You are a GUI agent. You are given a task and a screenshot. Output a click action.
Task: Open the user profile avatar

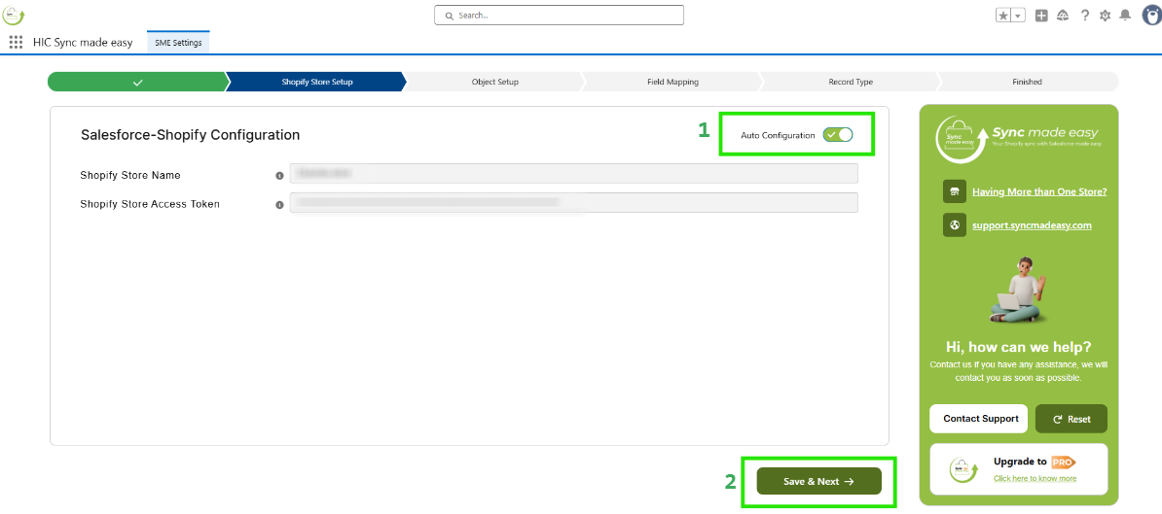pos(1151,16)
